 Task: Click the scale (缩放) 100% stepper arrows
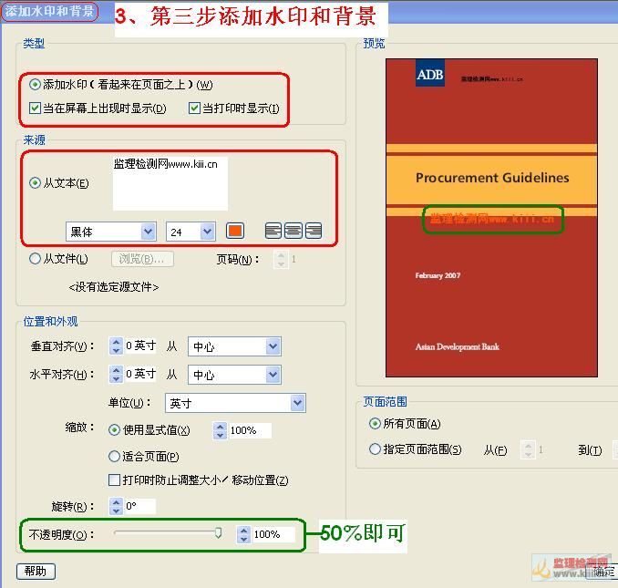pyautogui.click(x=220, y=430)
